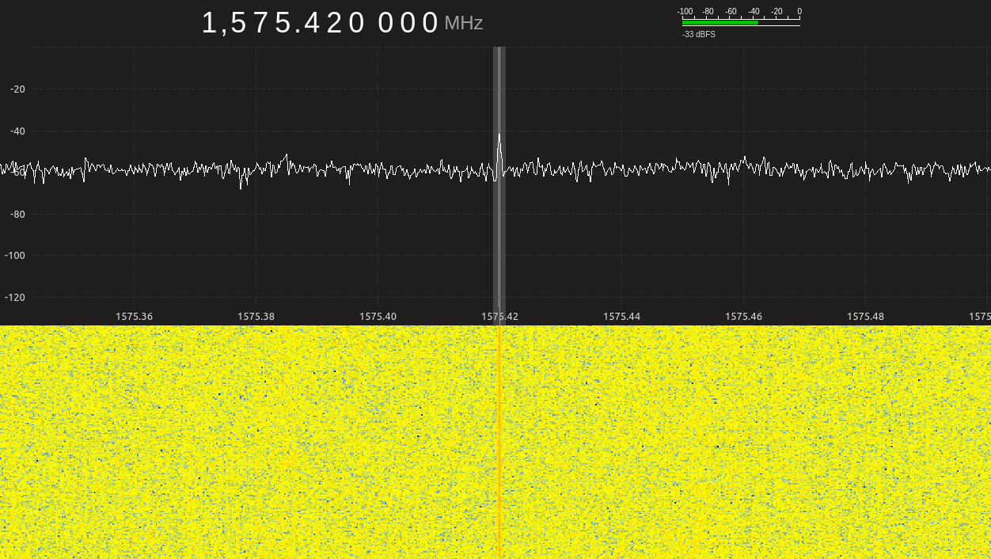The width and height of the screenshot is (991, 559).
Task: Click the '0' mark on the dBFS scale
Action: click(799, 11)
